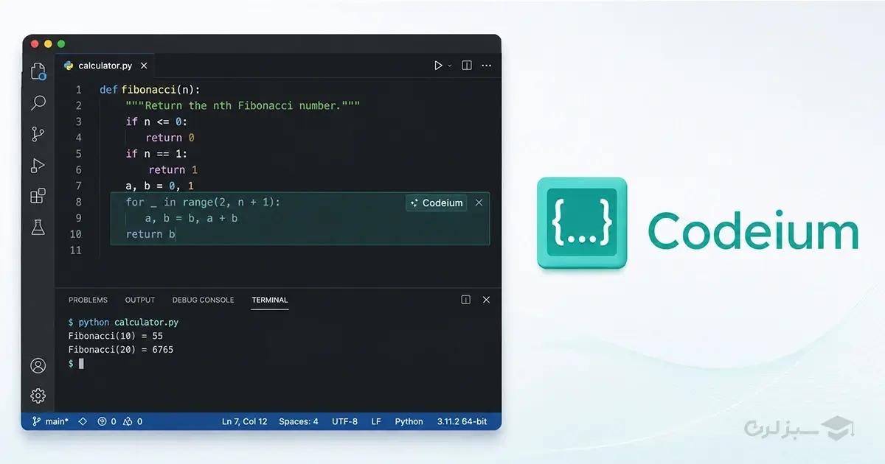Close the calculator.py tab
This screenshot has width=885, height=464.
click(145, 66)
